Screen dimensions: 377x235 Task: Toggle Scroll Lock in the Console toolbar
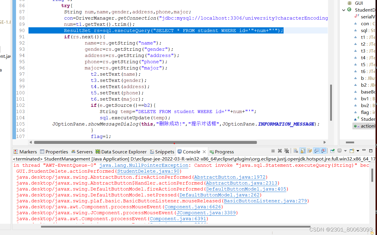302,151
